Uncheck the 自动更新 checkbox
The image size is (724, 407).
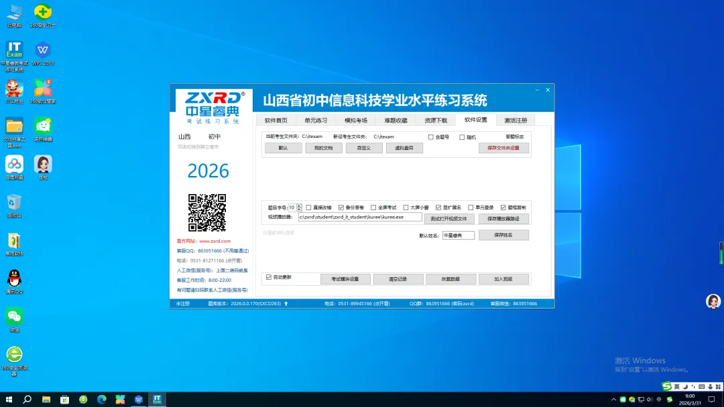click(269, 277)
